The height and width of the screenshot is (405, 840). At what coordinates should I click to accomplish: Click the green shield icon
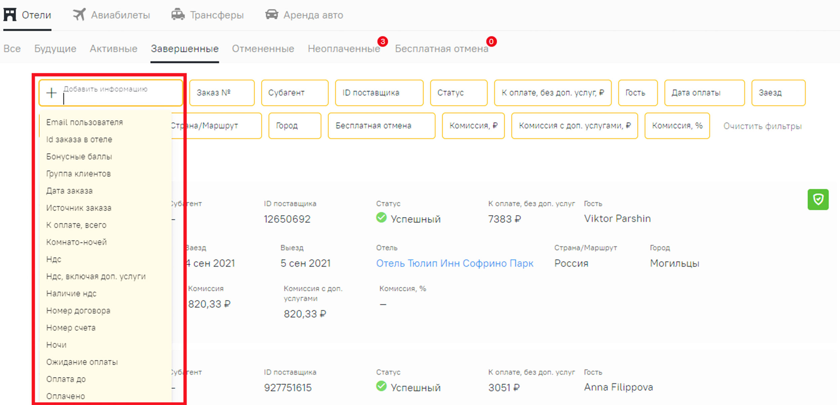pyautogui.click(x=818, y=200)
